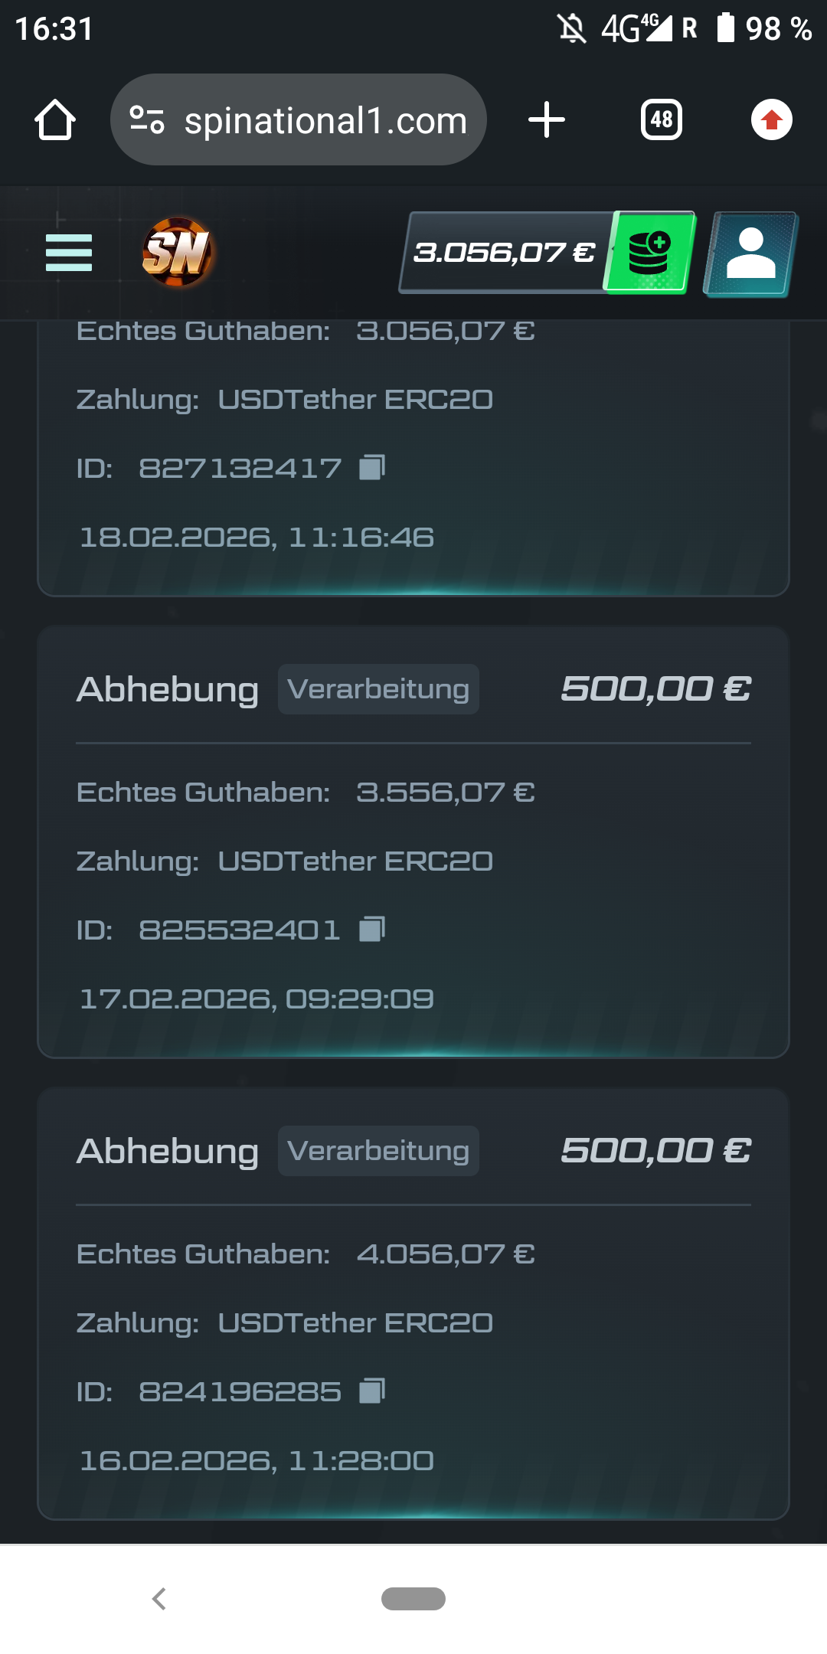Image resolution: width=827 pixels, height=1654 pixels.
Task: Select the Abhebung entry dated 17.02.2026
Action: (168, 690)
